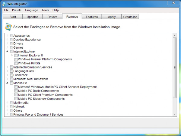
Task: Check Windows Internet Platform Components box
Action: pyautogui.click(x=16, y=59)
